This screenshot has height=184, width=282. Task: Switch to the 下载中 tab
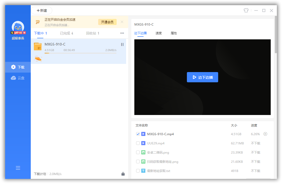[41, 33]
